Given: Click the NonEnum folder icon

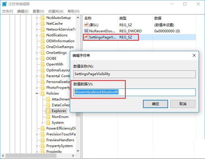Looking at the screenshot, I should [x=48, y=117].
